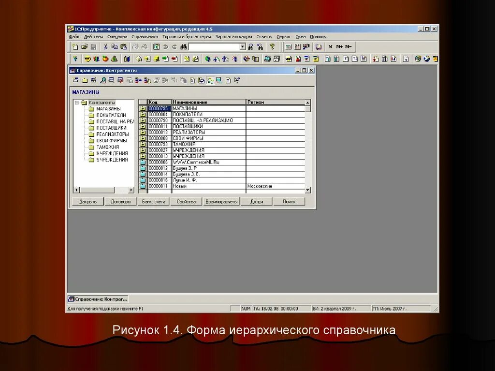Click the Свойства button
Viewport: 495px width, 371px height.
click(x=186, y=202)
